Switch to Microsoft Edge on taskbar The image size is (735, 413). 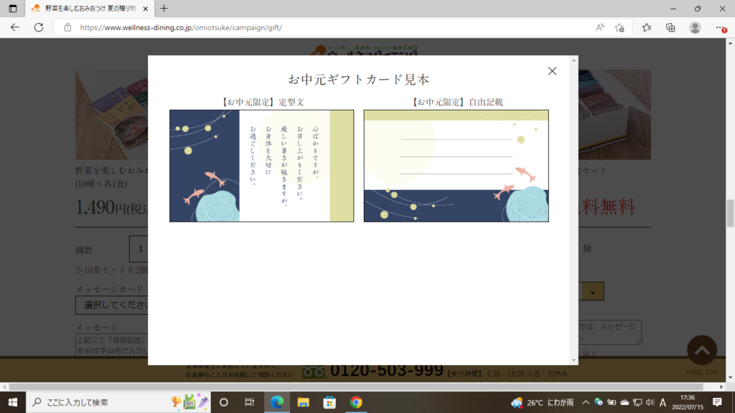coord(276,402)
